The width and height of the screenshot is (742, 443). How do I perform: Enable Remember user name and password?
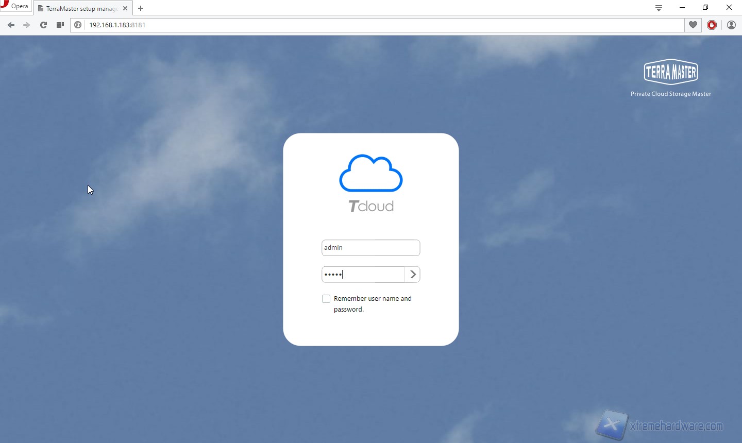(326, 299)
